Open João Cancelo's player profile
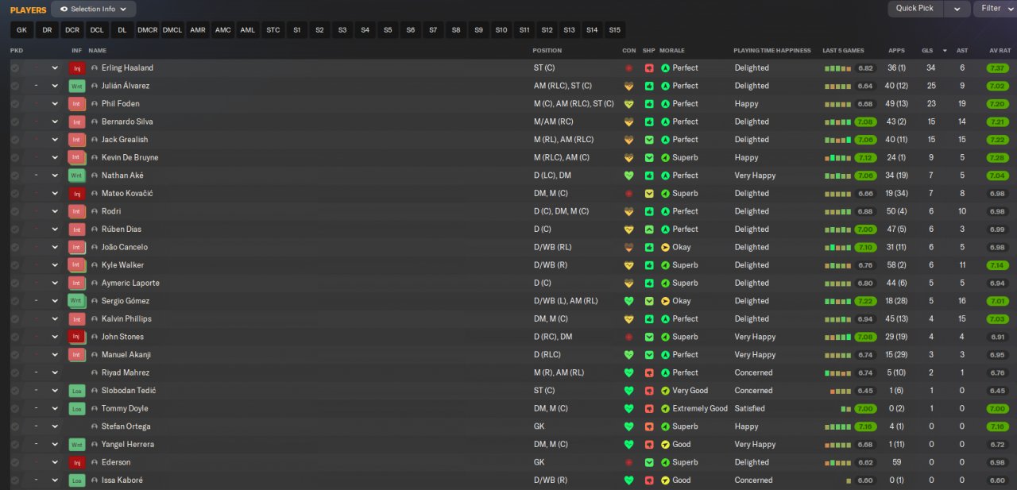 (x=125, y=247)
